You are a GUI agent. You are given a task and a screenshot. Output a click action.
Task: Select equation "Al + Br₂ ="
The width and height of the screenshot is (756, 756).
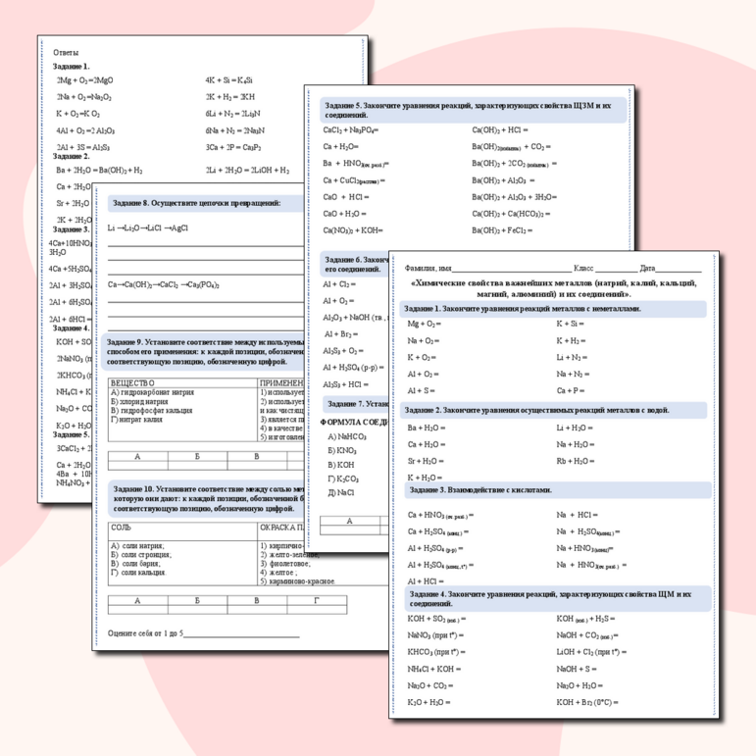coord(341,334)
